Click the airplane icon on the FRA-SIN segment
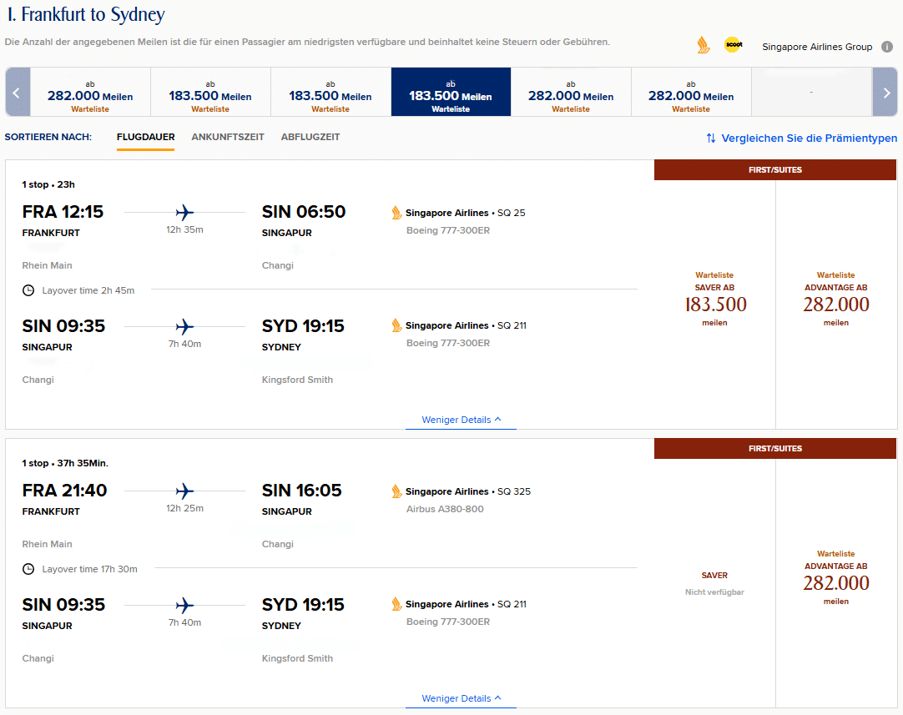 point(184,210)
